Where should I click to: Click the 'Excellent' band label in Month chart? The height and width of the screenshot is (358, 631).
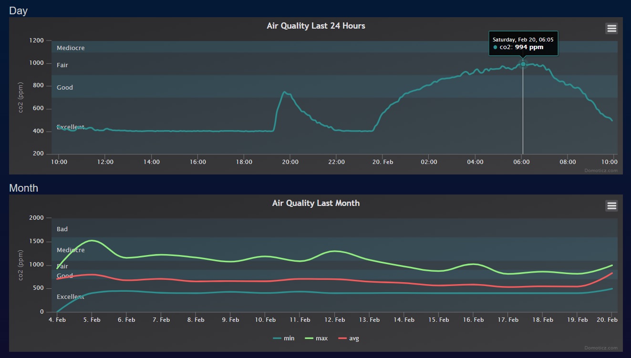(x=71, y=297)
